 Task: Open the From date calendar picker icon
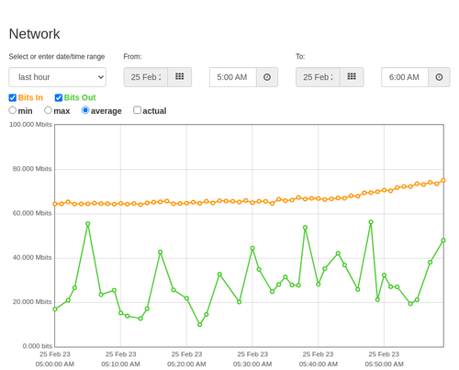click(180, 77)
